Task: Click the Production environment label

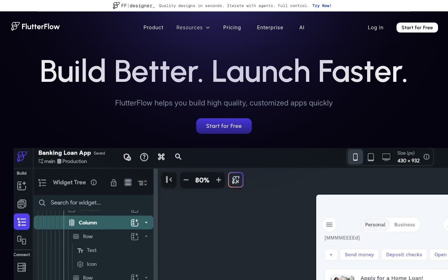Action: click(x=72, y=161)
